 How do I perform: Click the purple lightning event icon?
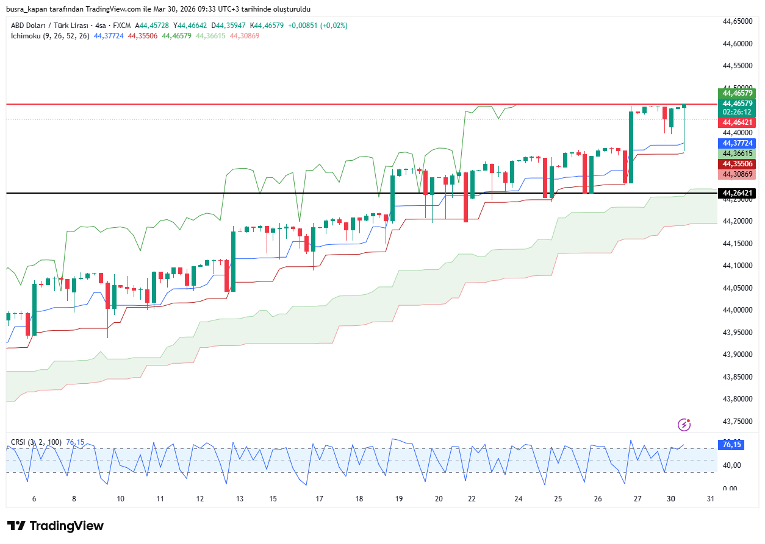[684, 425]
